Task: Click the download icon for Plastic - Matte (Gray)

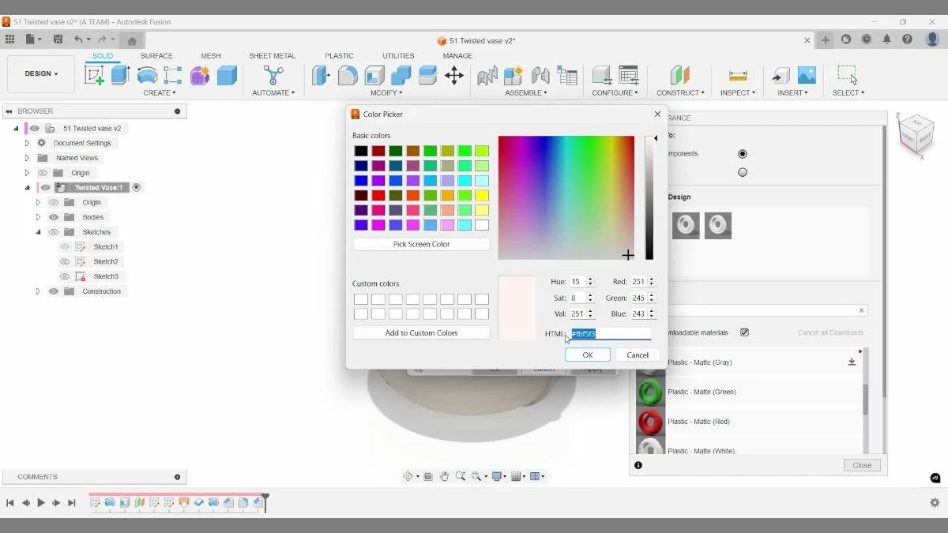Action: pos(852,360)
